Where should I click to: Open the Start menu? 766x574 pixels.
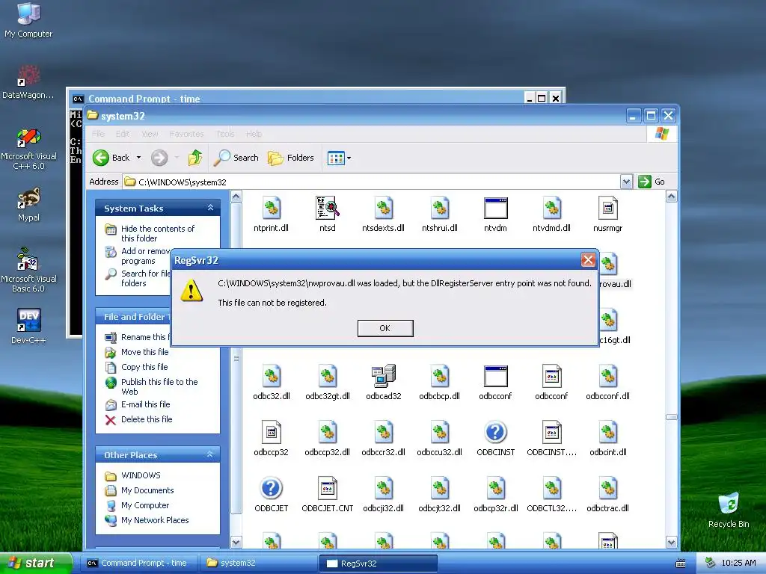pyautogui.click(x=34, y=564)
